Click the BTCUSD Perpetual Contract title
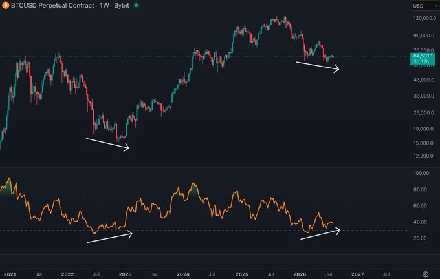Screen dimensions: 440x279 [52, 5]
